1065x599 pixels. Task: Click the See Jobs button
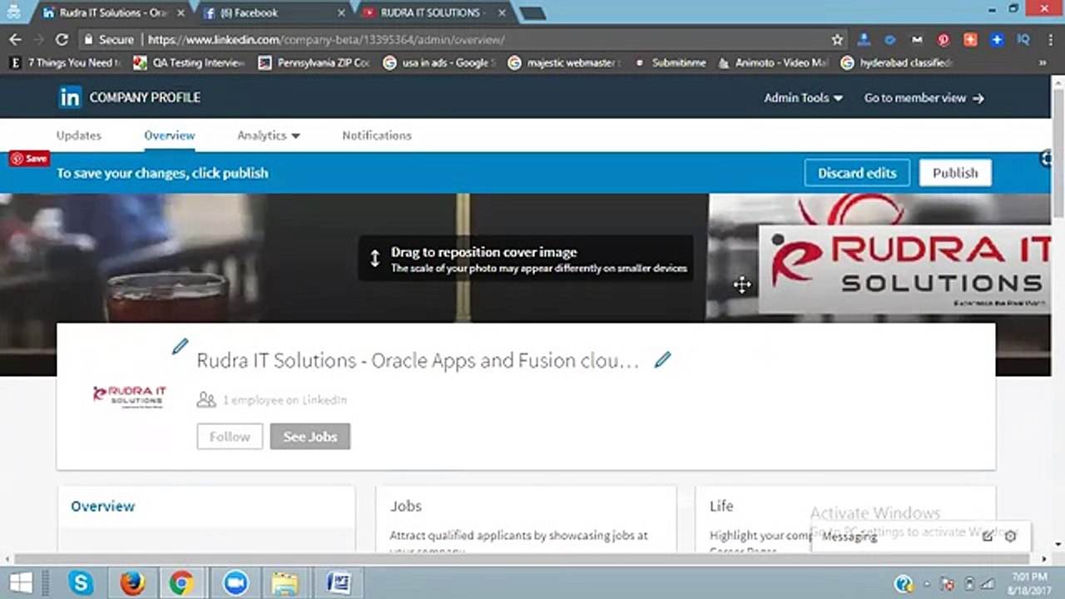(310, 437)
